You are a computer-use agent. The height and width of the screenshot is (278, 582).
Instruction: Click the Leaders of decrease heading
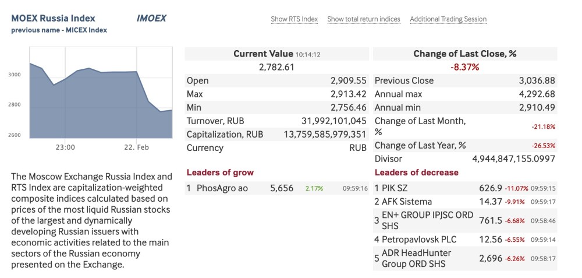(416, 173)
